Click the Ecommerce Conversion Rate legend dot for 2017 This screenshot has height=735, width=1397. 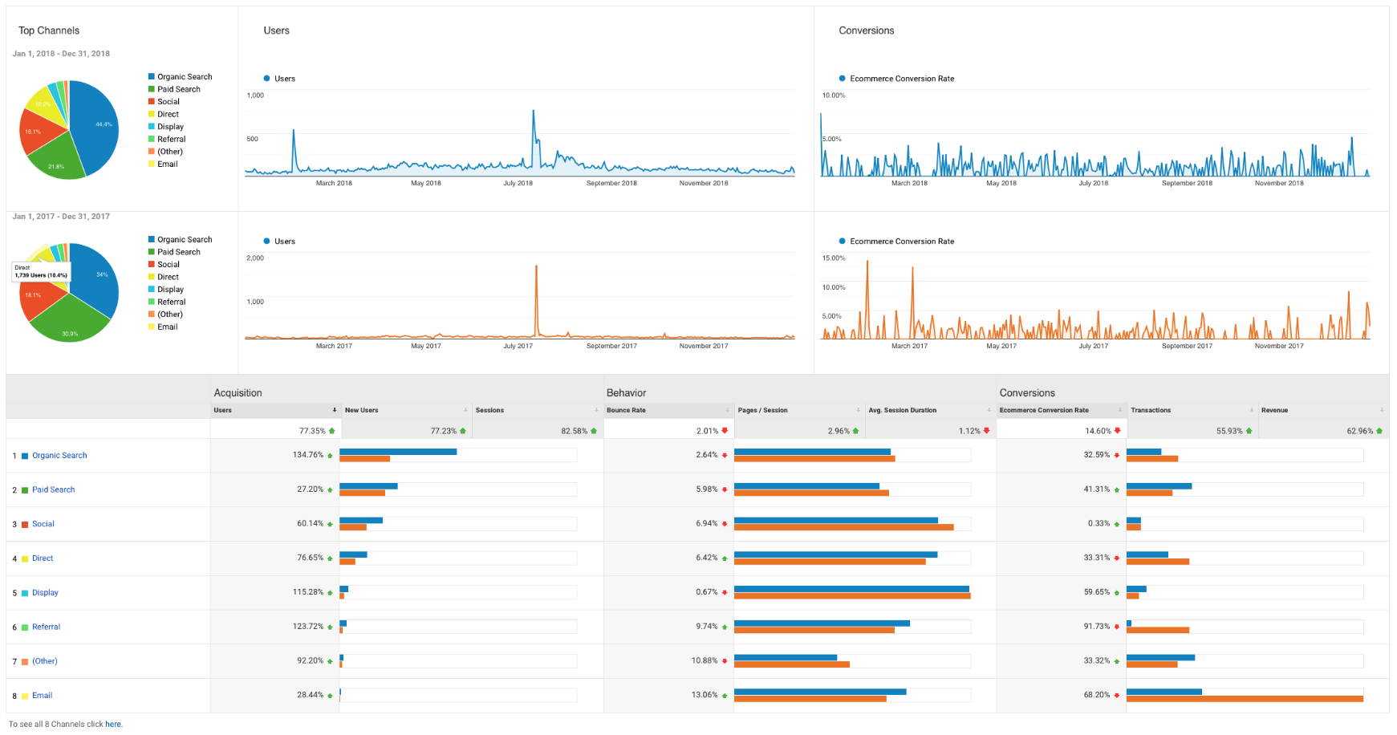842,242
